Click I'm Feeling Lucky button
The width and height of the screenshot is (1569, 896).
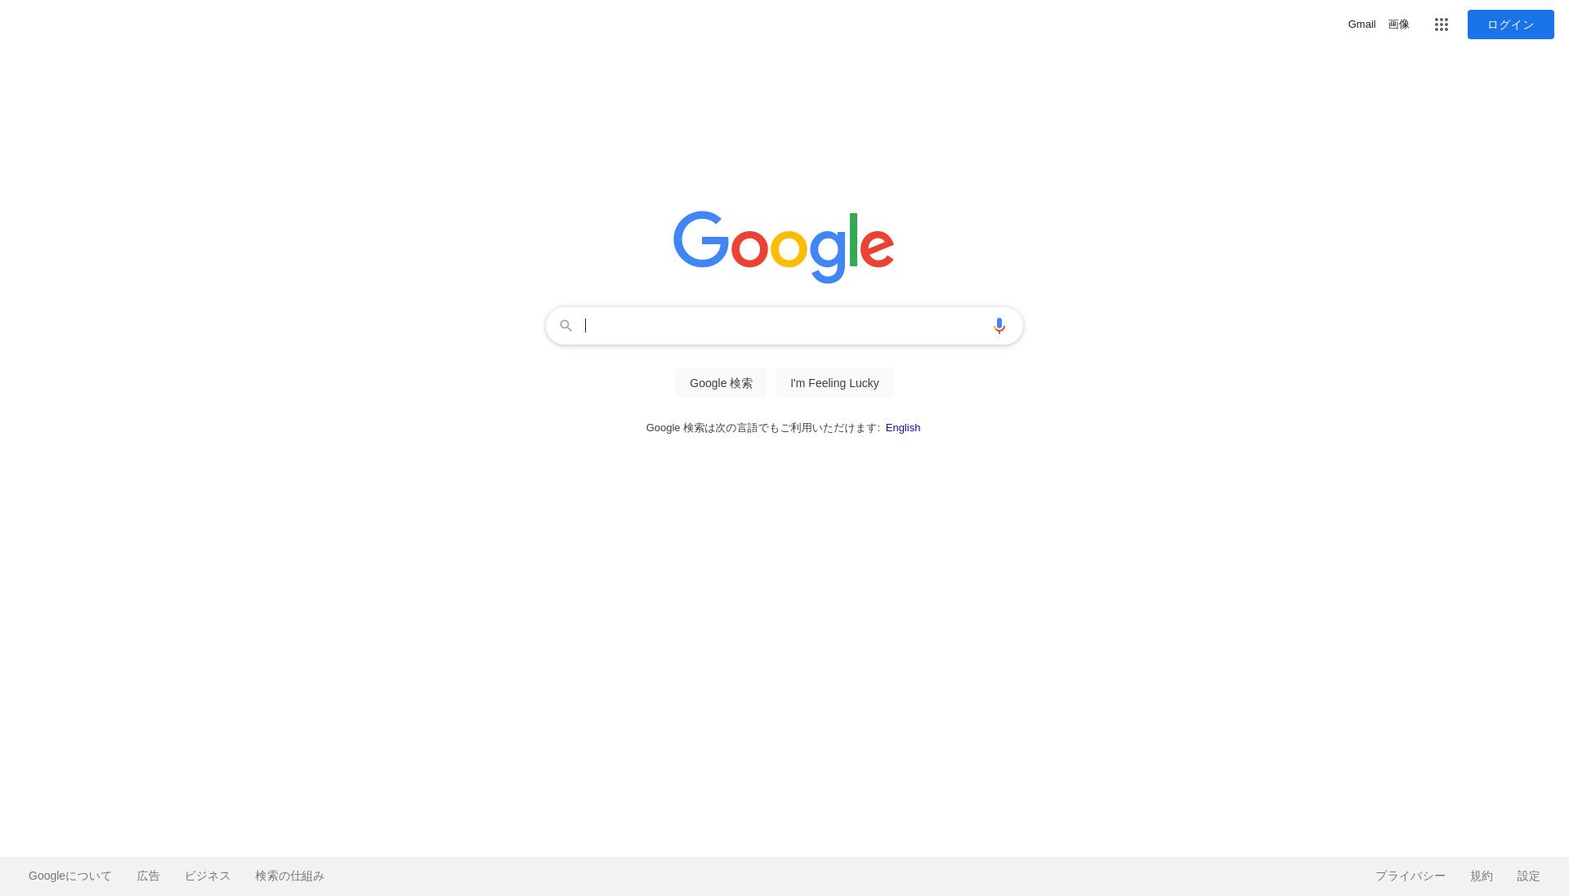click(x=834, y=383)
